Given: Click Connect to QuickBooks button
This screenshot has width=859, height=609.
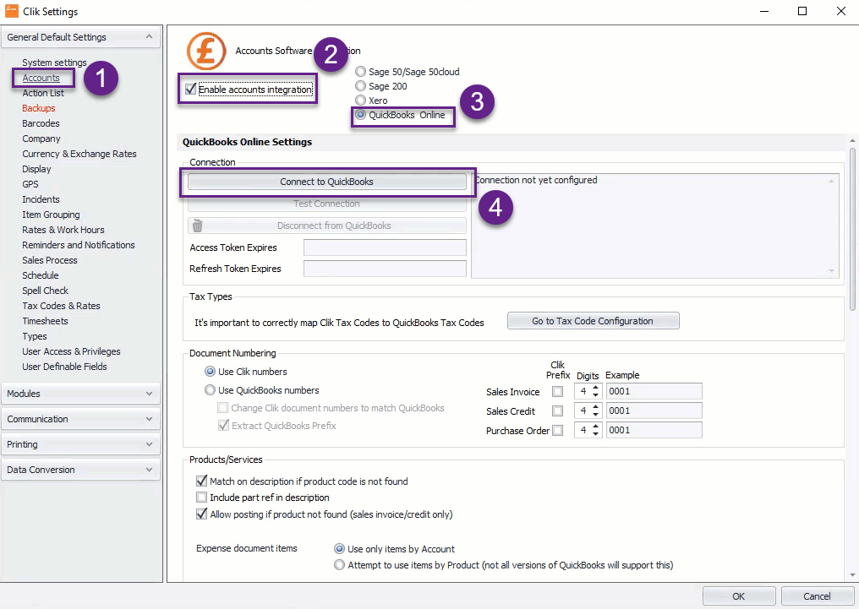Looking at the screenshot, I should tap(326, 182).
